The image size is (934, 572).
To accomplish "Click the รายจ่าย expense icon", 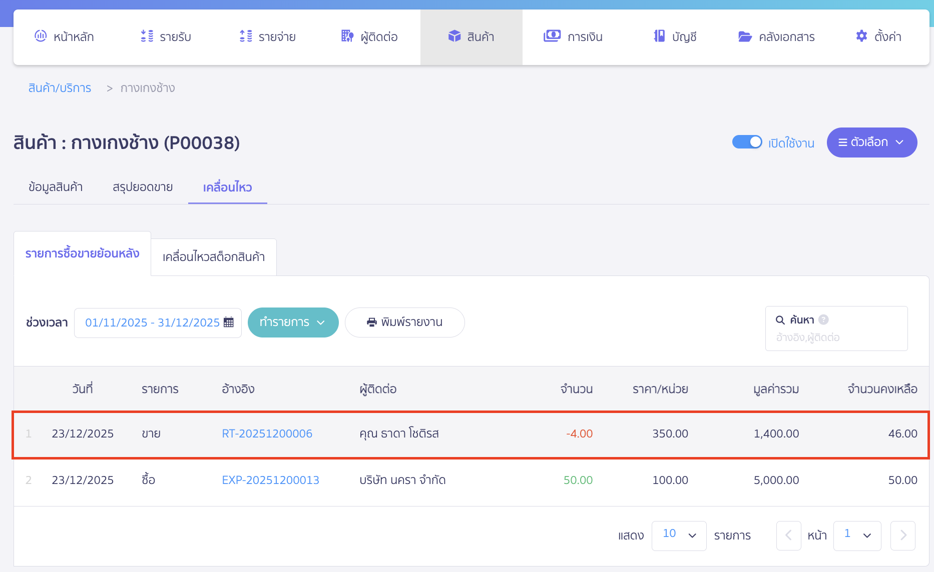I will point(246,36).
